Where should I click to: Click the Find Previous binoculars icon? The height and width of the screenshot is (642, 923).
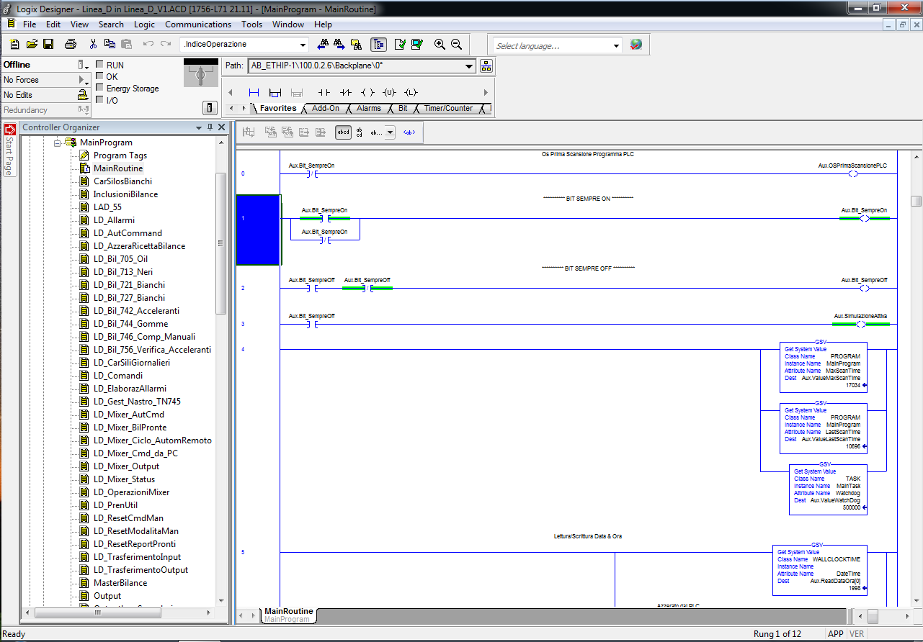(323, 44)
